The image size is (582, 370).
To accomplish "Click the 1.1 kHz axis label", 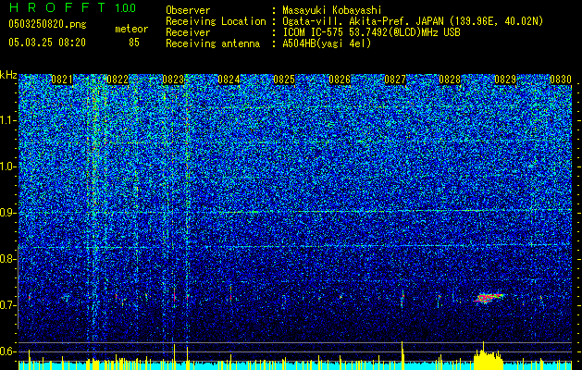I will (x=8, y=120).
